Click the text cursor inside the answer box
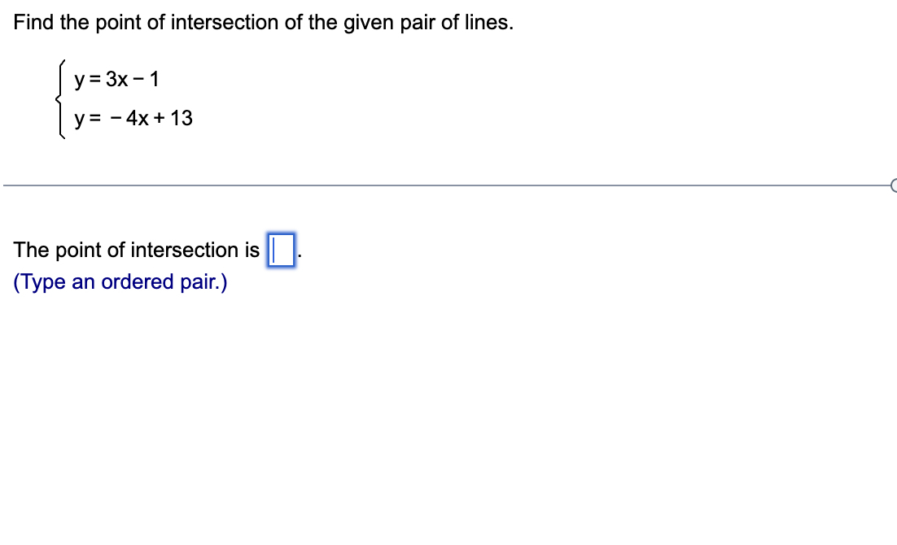Screen dimensions: 897x545 [x=276, y=251]
